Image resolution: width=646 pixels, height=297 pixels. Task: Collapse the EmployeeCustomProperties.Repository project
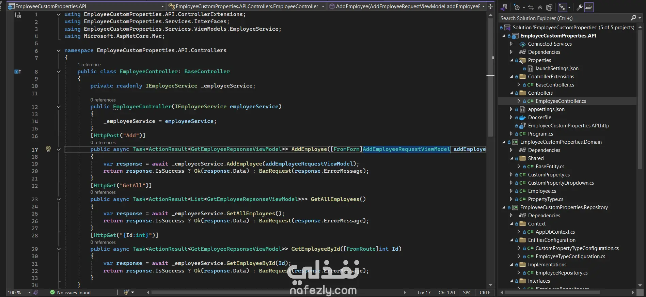(504, 207)
